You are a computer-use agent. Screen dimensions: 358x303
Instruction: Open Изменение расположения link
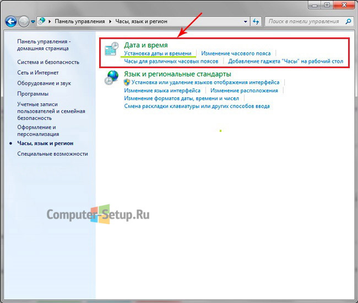coord(244,91)
